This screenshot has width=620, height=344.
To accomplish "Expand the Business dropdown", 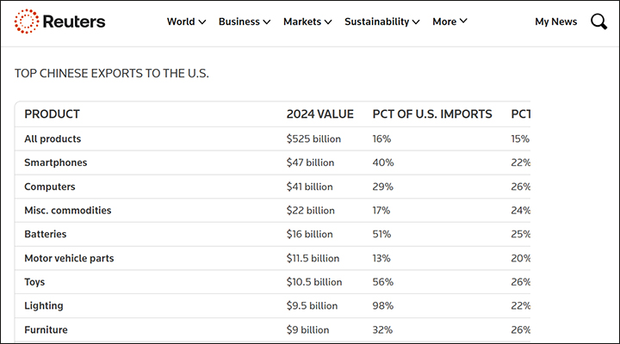I will (245, 21).
